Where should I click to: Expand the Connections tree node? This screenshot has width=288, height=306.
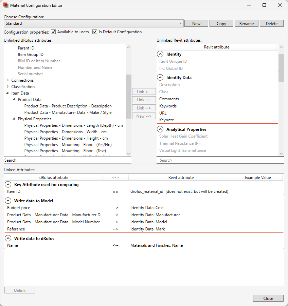tap(8, 80)
